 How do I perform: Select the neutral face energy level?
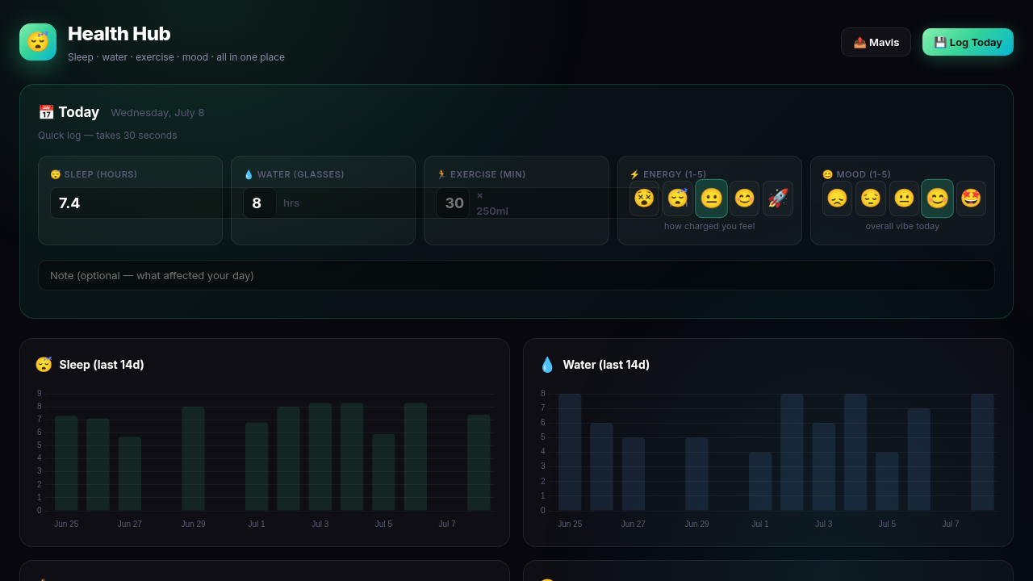pos(711,199)
